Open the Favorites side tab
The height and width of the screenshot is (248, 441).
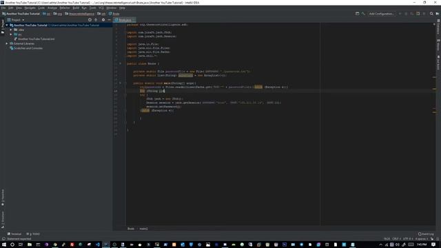(3, 198)
